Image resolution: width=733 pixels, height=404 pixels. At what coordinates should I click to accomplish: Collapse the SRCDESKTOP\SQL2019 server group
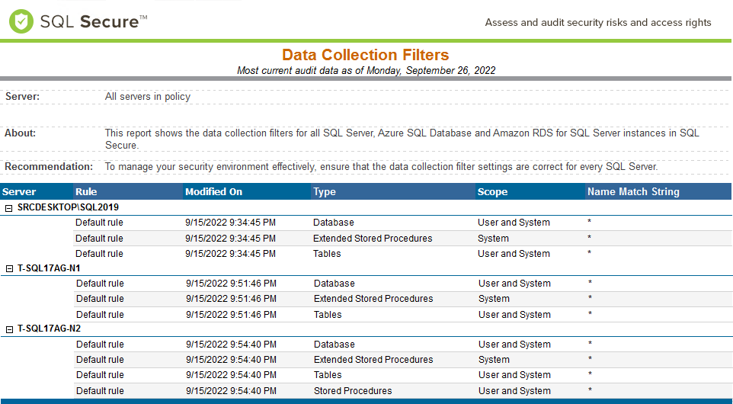(9, 207)
